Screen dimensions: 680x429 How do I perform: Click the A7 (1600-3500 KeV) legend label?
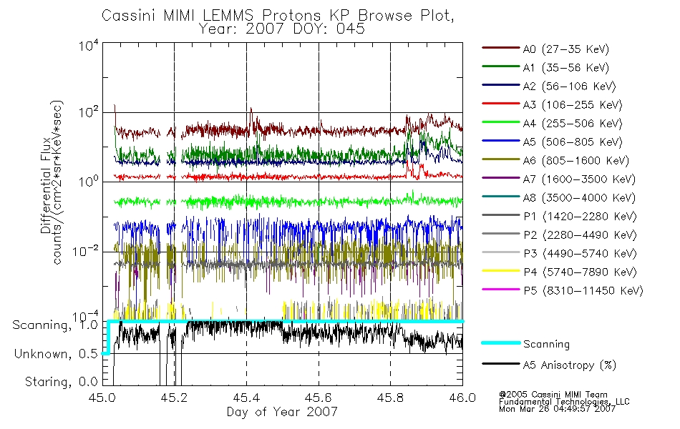[579, 179]
